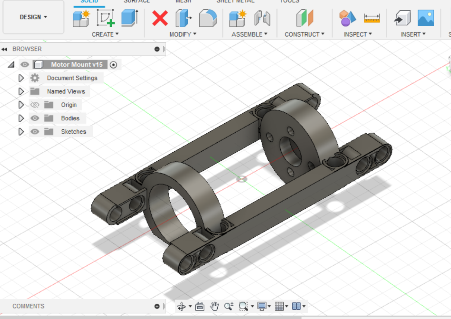Click the Motor Mount component cube icon
The width and height of the screenshot is (451, 319).
point(38,64)
